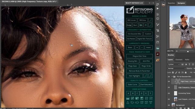Click the Save As icon in the Beauty Retouch panel
The width and height of the screenshot is (195, 109).
(x=151, y=102)
